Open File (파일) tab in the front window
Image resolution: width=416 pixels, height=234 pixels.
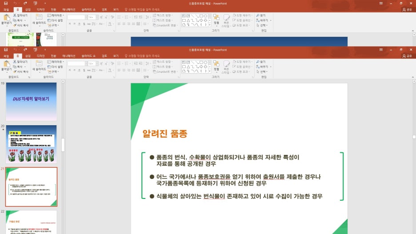[6, 56]
